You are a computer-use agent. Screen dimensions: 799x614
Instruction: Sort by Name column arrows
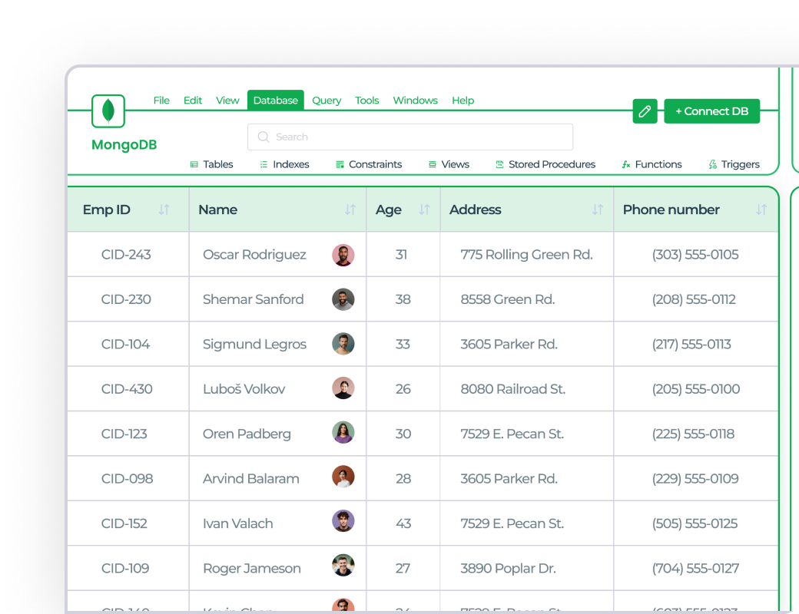pos(350,210)
